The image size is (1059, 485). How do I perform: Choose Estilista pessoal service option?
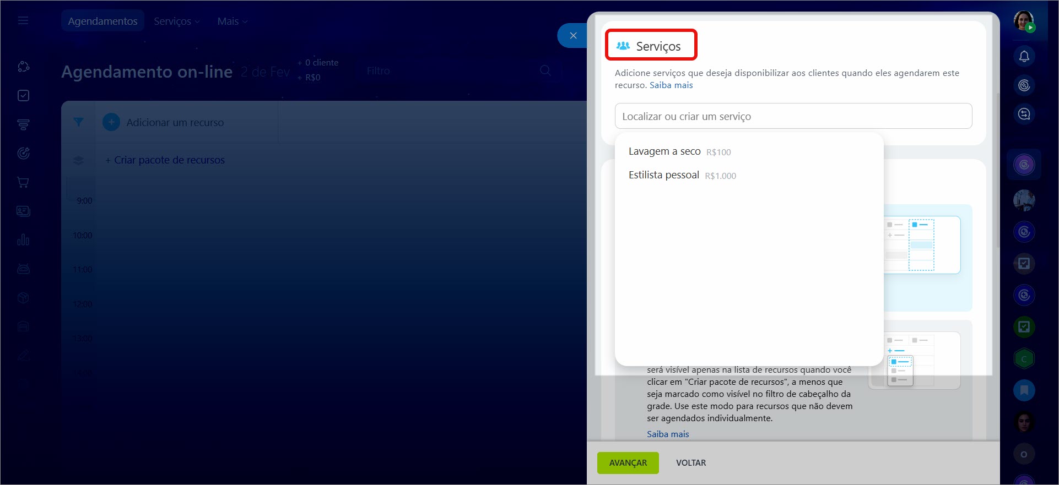pos(663,175)
